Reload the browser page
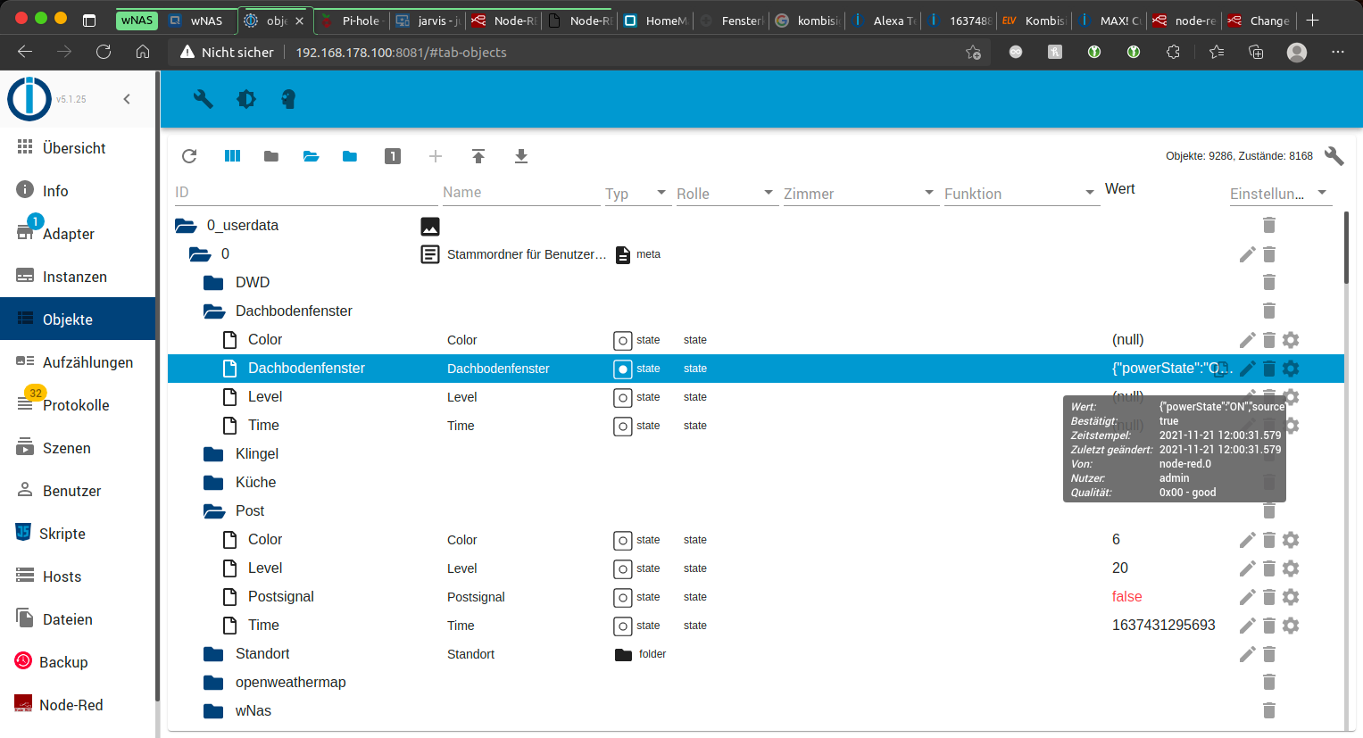 coord(104,53)
